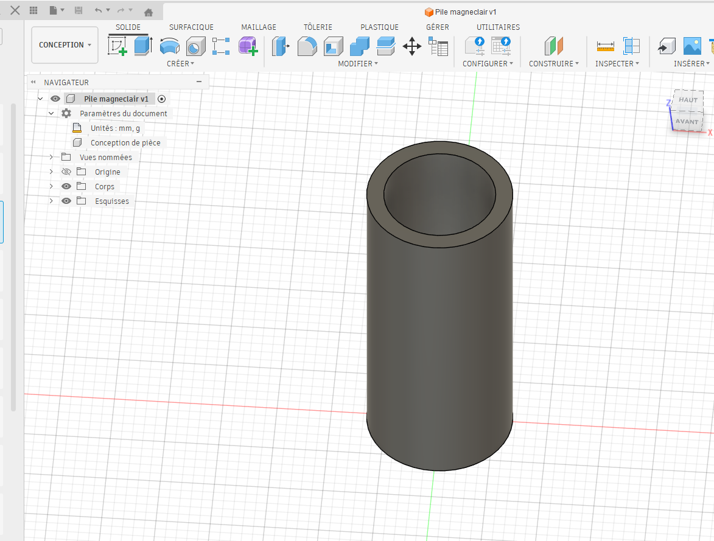Viewport: 714px width, 541px height.
Task: Select the Hole tool icon
Action: click(x=196, y=46)
